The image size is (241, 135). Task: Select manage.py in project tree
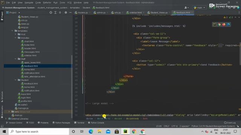pos(22,108)
